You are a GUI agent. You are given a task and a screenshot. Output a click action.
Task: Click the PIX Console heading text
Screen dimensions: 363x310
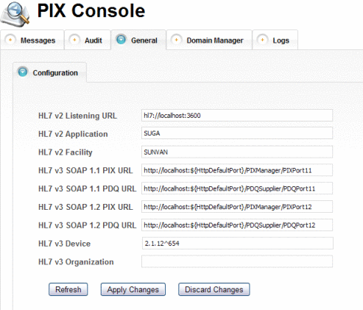(91, 11)
